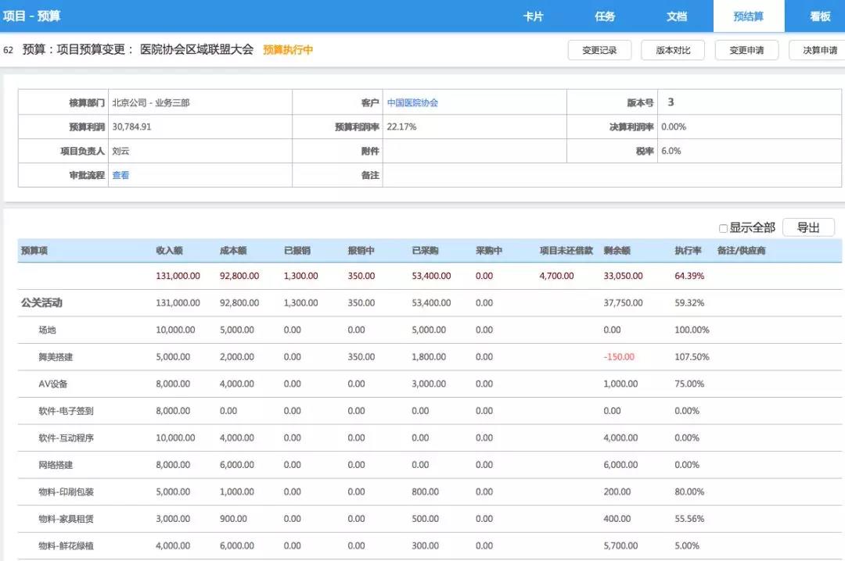Select the 物料-鲜花绿植 budget row
The image size is (845, 561).
pos(66,546)
